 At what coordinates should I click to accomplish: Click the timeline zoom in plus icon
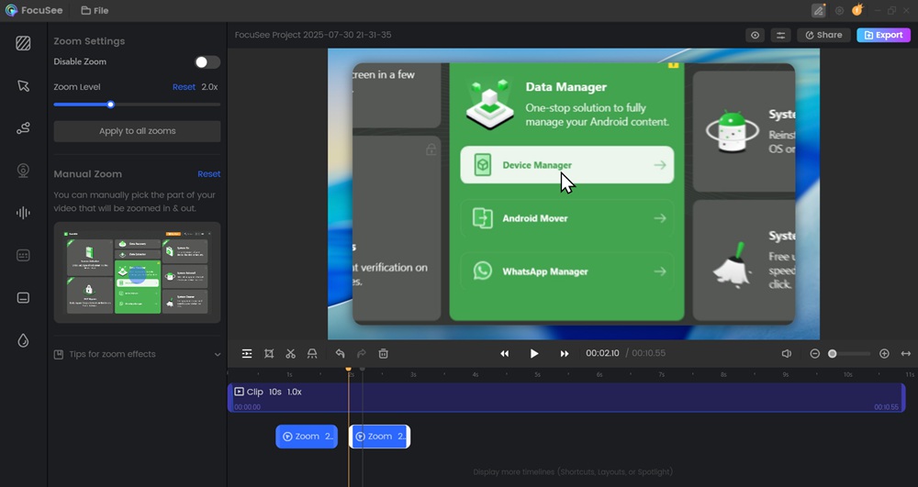884,354
